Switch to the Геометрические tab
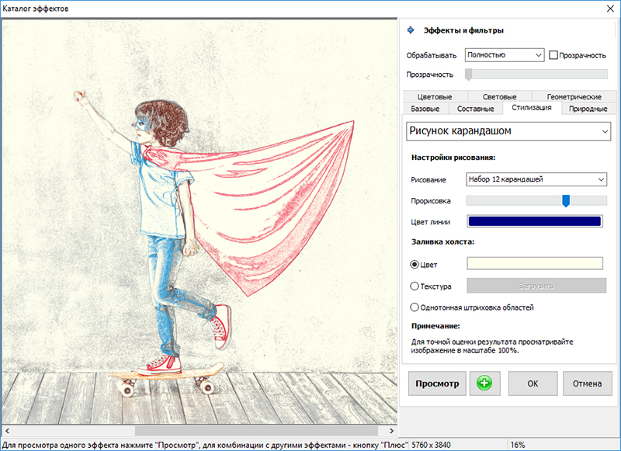The height and width of the screenshot is (451, 621). (x=574, y=97)
